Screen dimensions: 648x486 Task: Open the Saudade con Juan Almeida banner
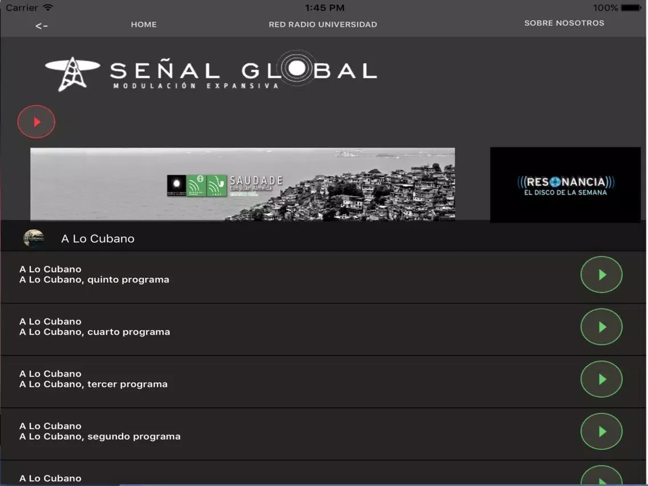coord(242,184)
